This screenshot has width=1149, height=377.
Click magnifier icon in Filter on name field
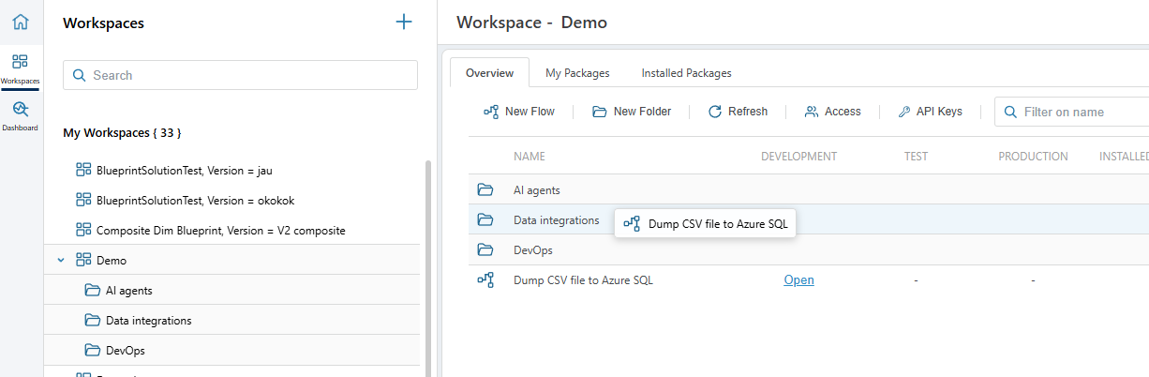click(x=1011, y=112)
